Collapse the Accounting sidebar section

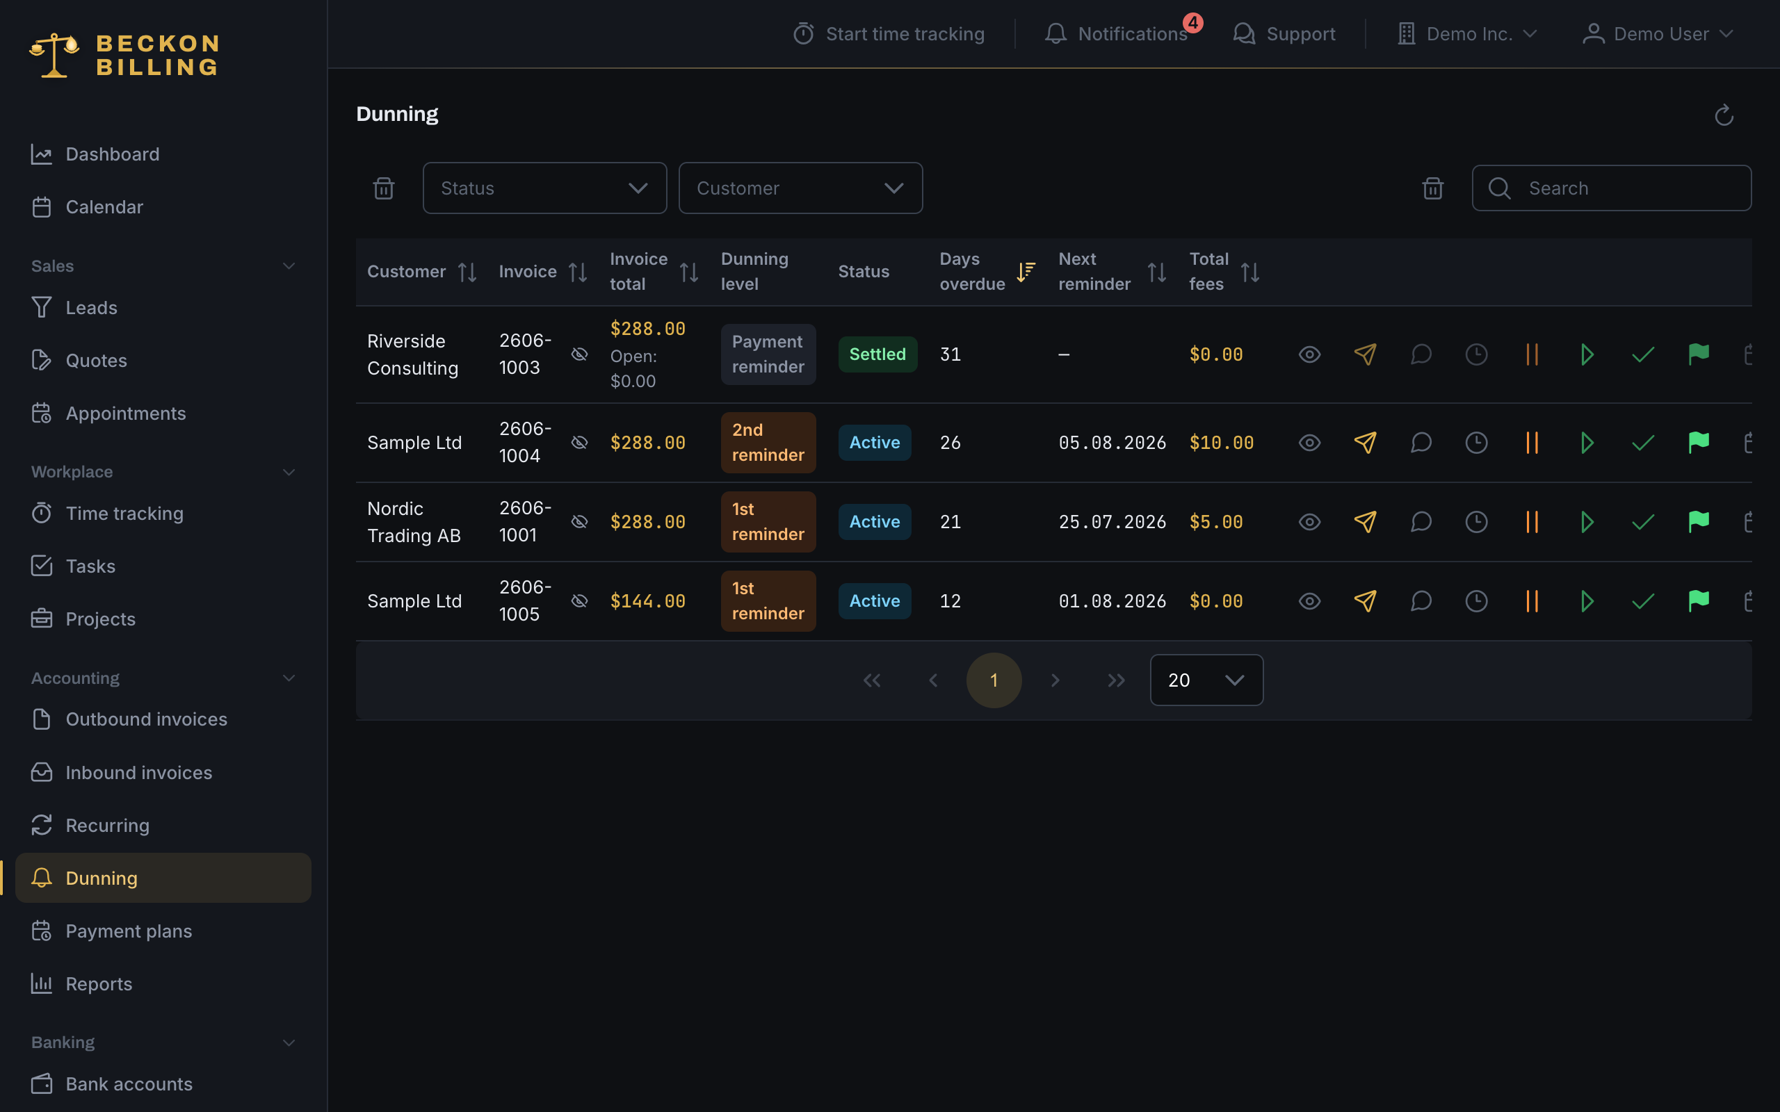tap(163, 678)
